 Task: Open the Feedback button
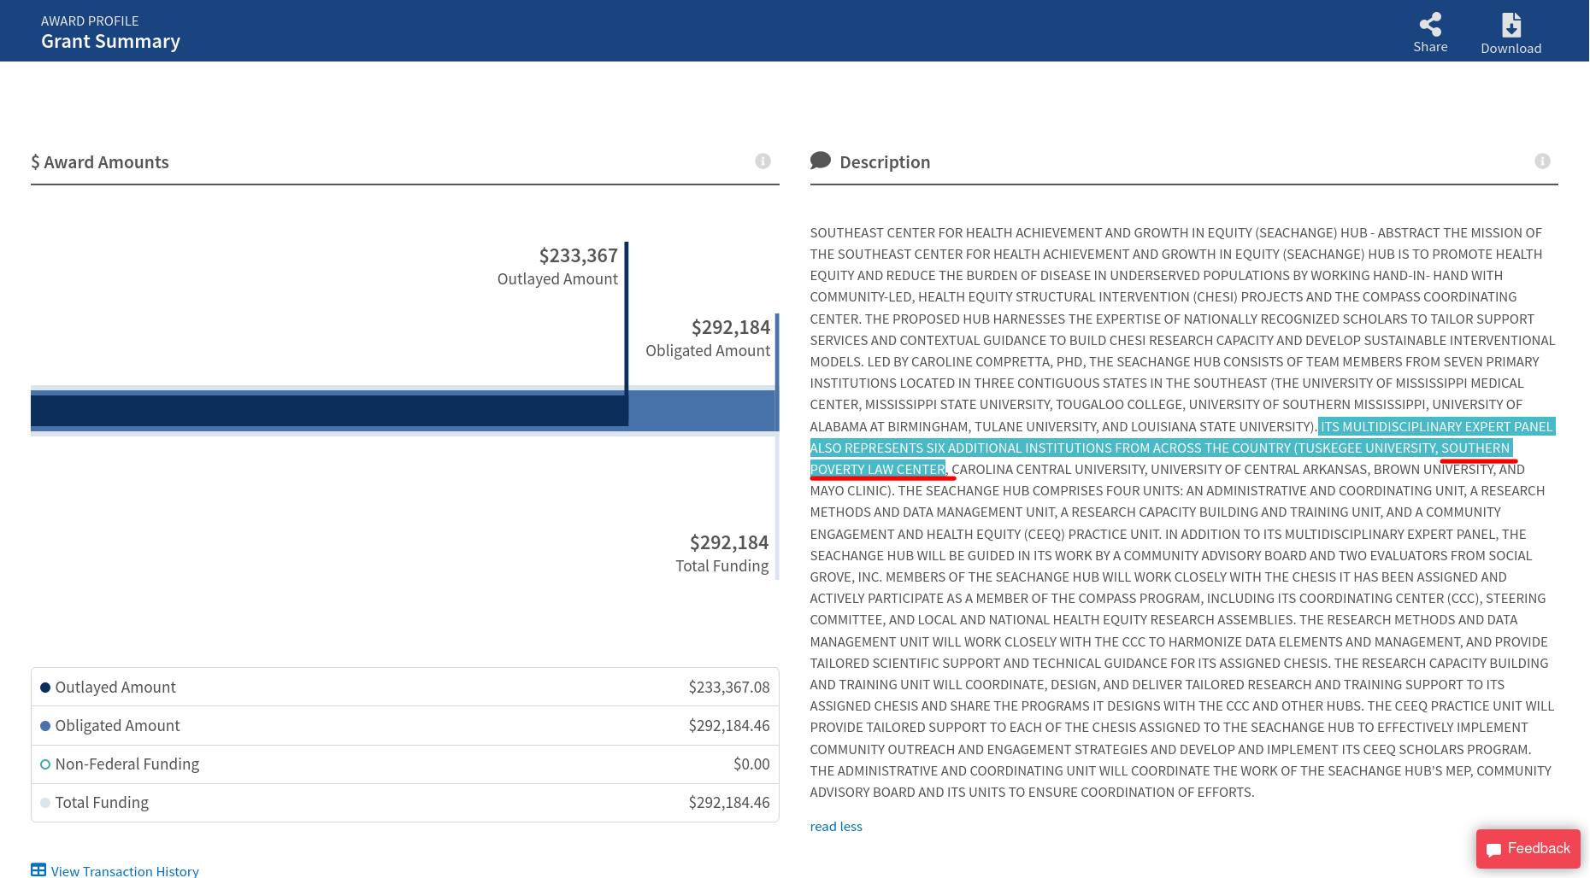coord(1528,849)
